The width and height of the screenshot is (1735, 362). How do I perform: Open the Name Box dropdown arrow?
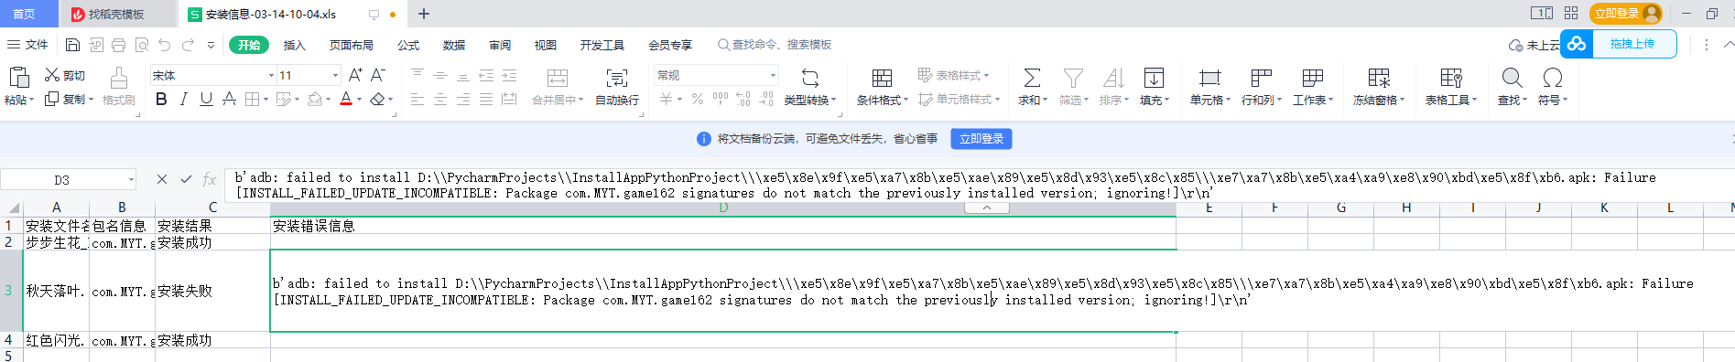(x=131, y=180)
